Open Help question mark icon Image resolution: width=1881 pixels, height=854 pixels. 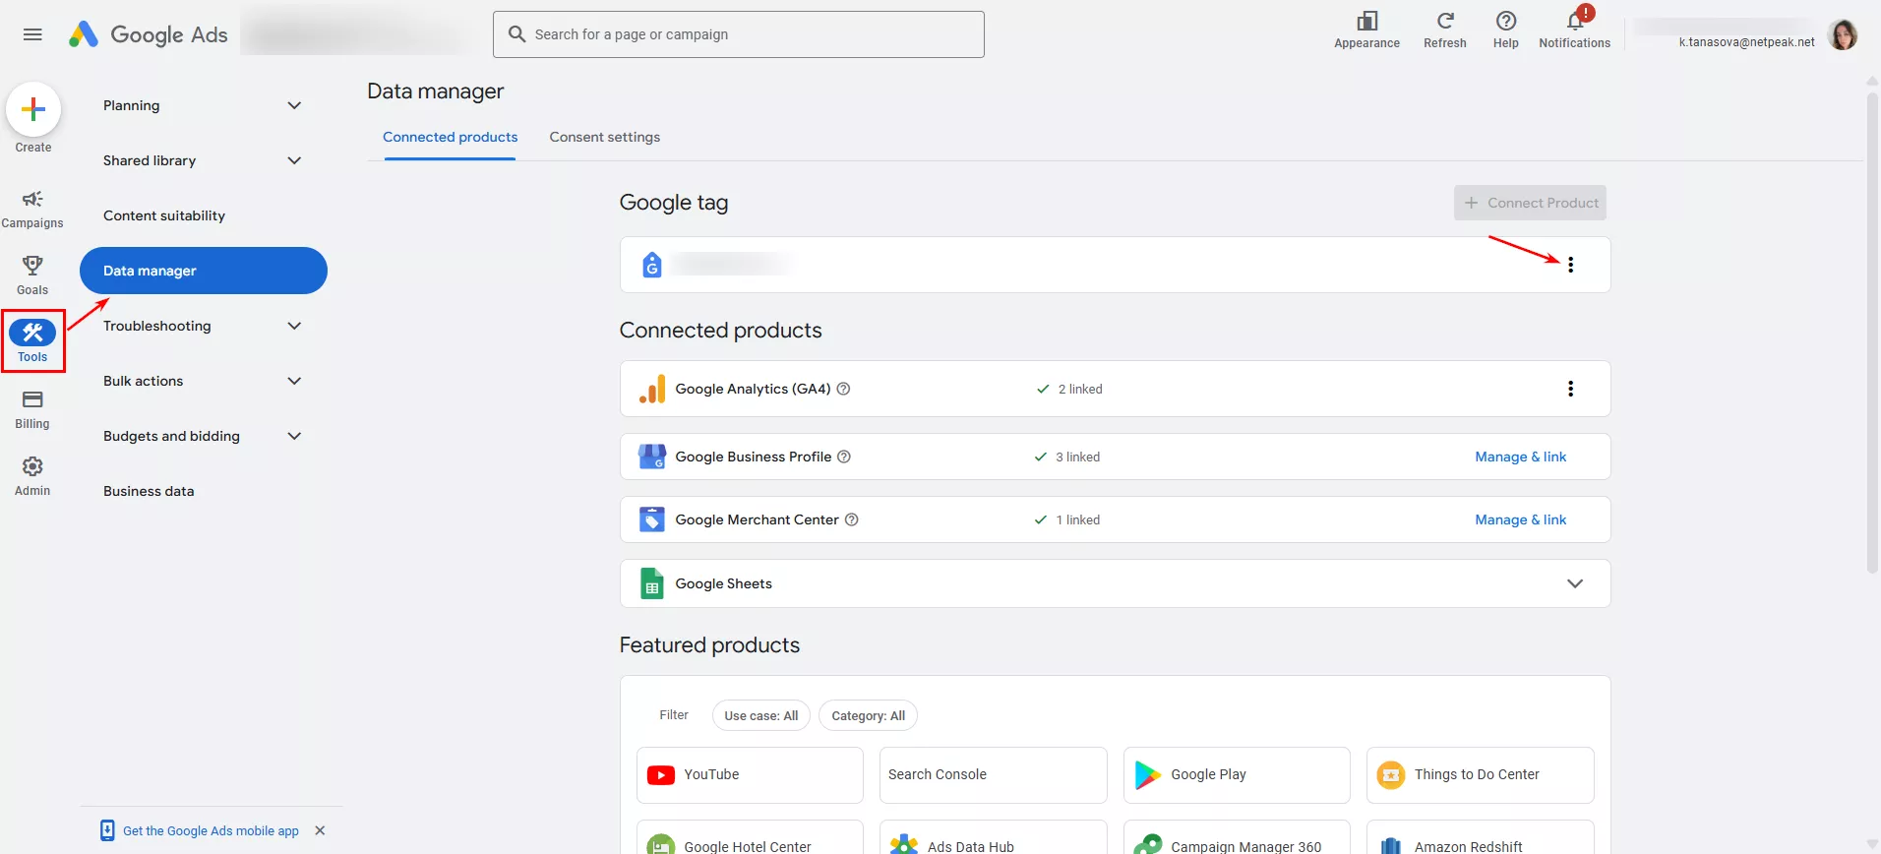click(1505, 21)
